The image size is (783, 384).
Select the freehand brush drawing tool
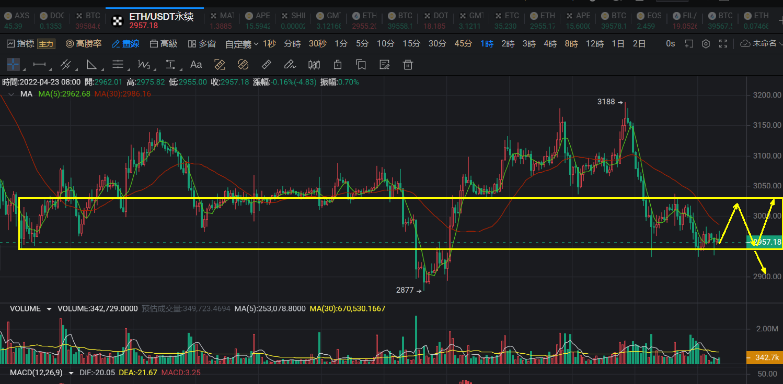(290, 65)
